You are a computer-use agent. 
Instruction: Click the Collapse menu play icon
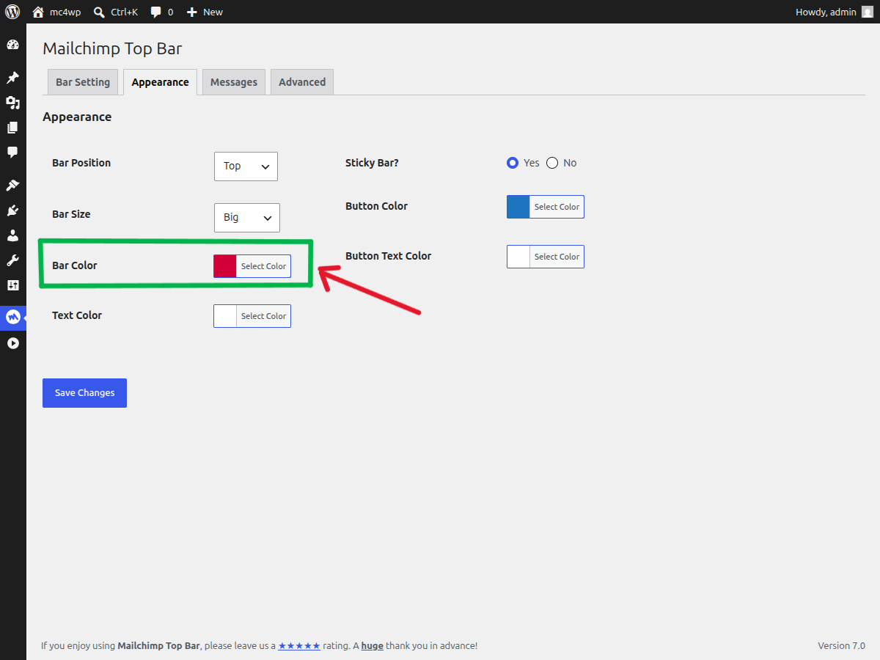[x=12, y=342]
